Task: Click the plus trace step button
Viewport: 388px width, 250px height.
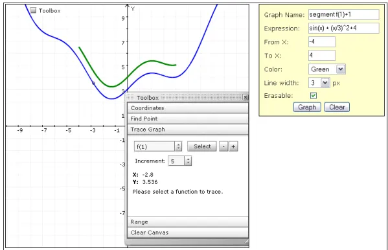Action: 233,146
